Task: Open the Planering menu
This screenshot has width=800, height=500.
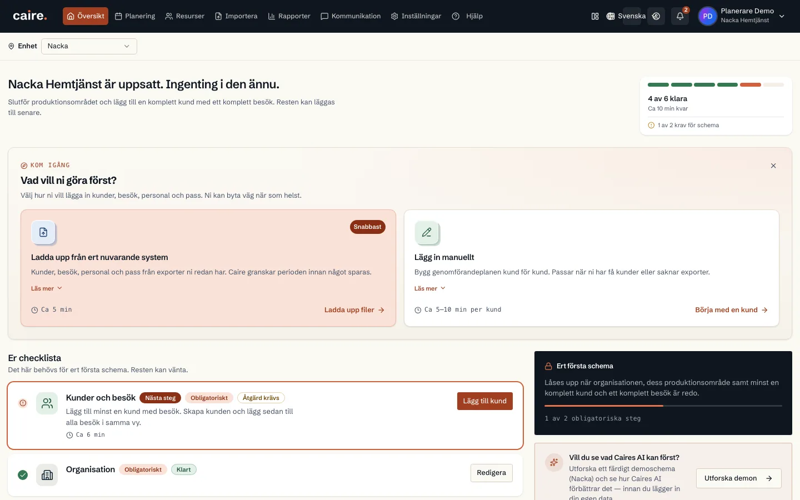Action: point(135,16)
